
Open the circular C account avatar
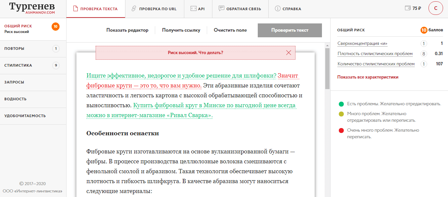436,8
